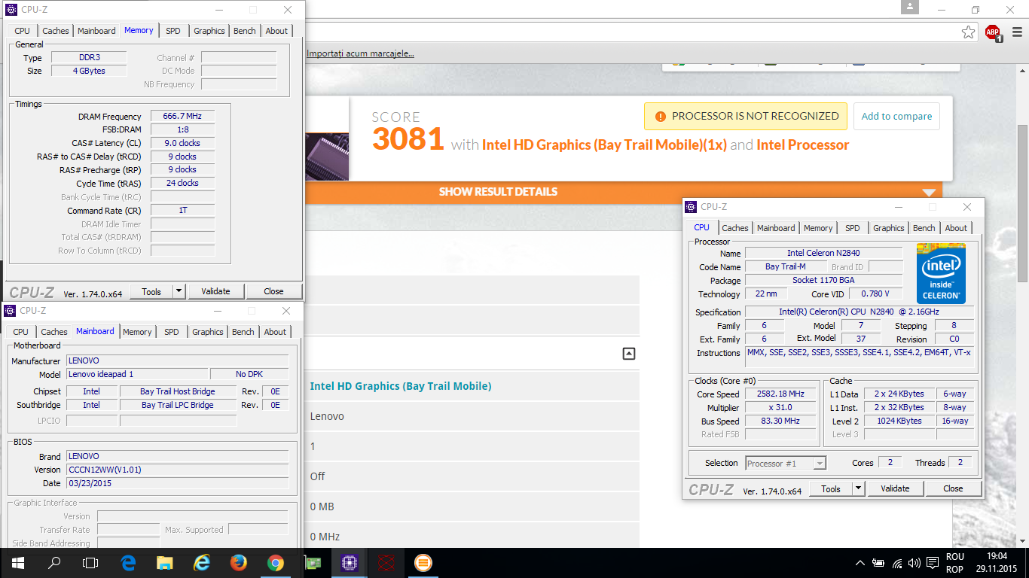Open Wi-Fi network tray icon
This screenshot has width=1029, height=578.
(897, 563)
